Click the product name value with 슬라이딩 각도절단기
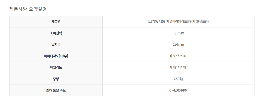Viewport: 266px width, 103px height. click(x=178, y=22)
